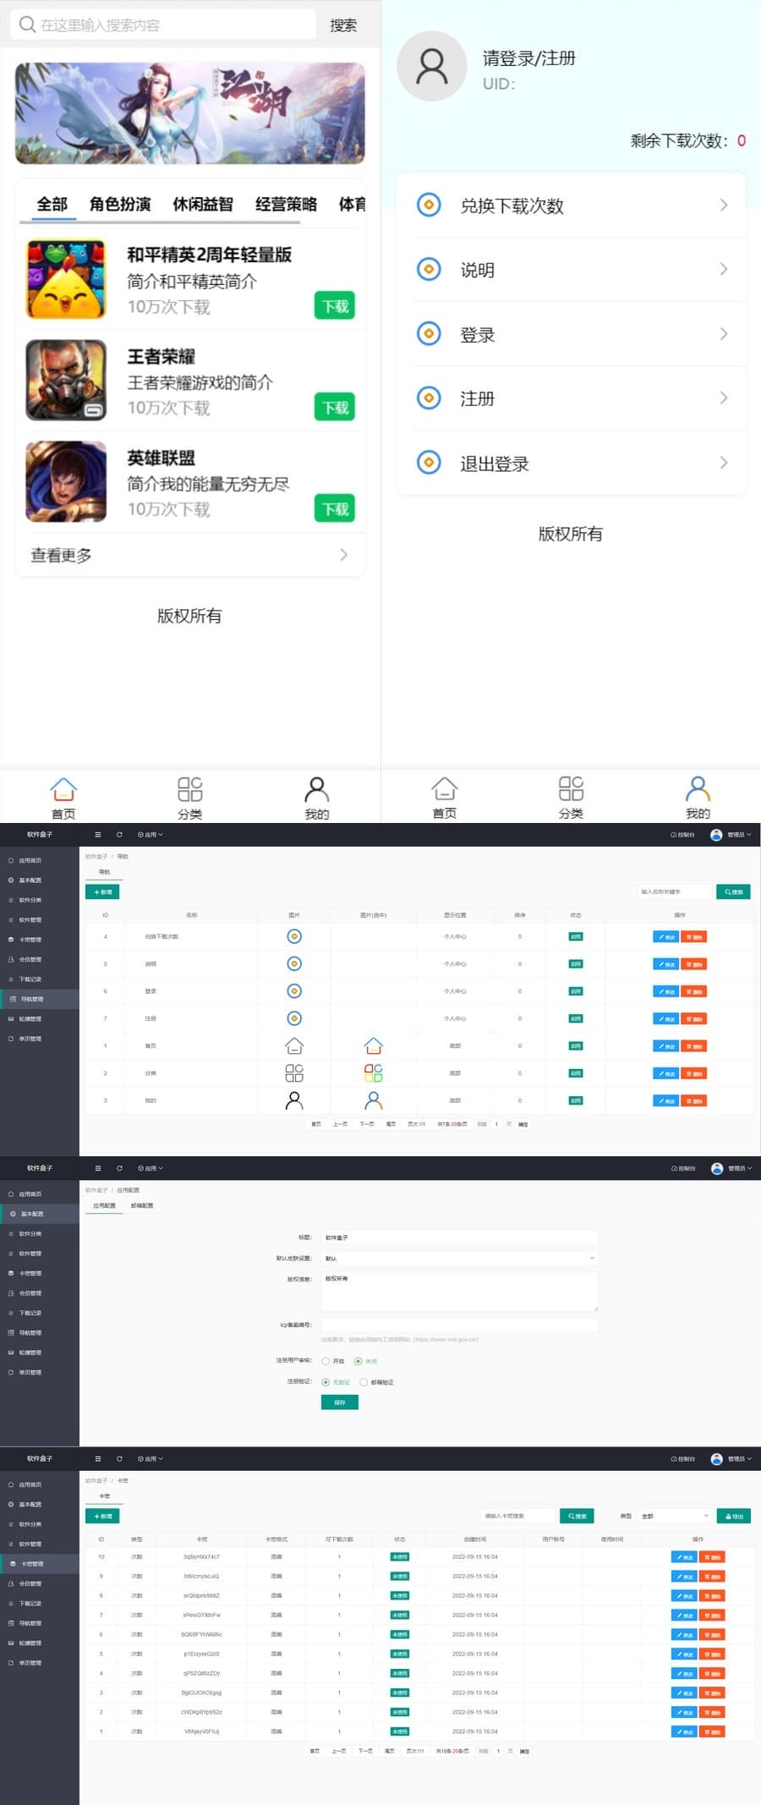Select the 开启 radio for 注册用户审核
This screenshot has height=1805, width=761.
(x=326, y=1361)
